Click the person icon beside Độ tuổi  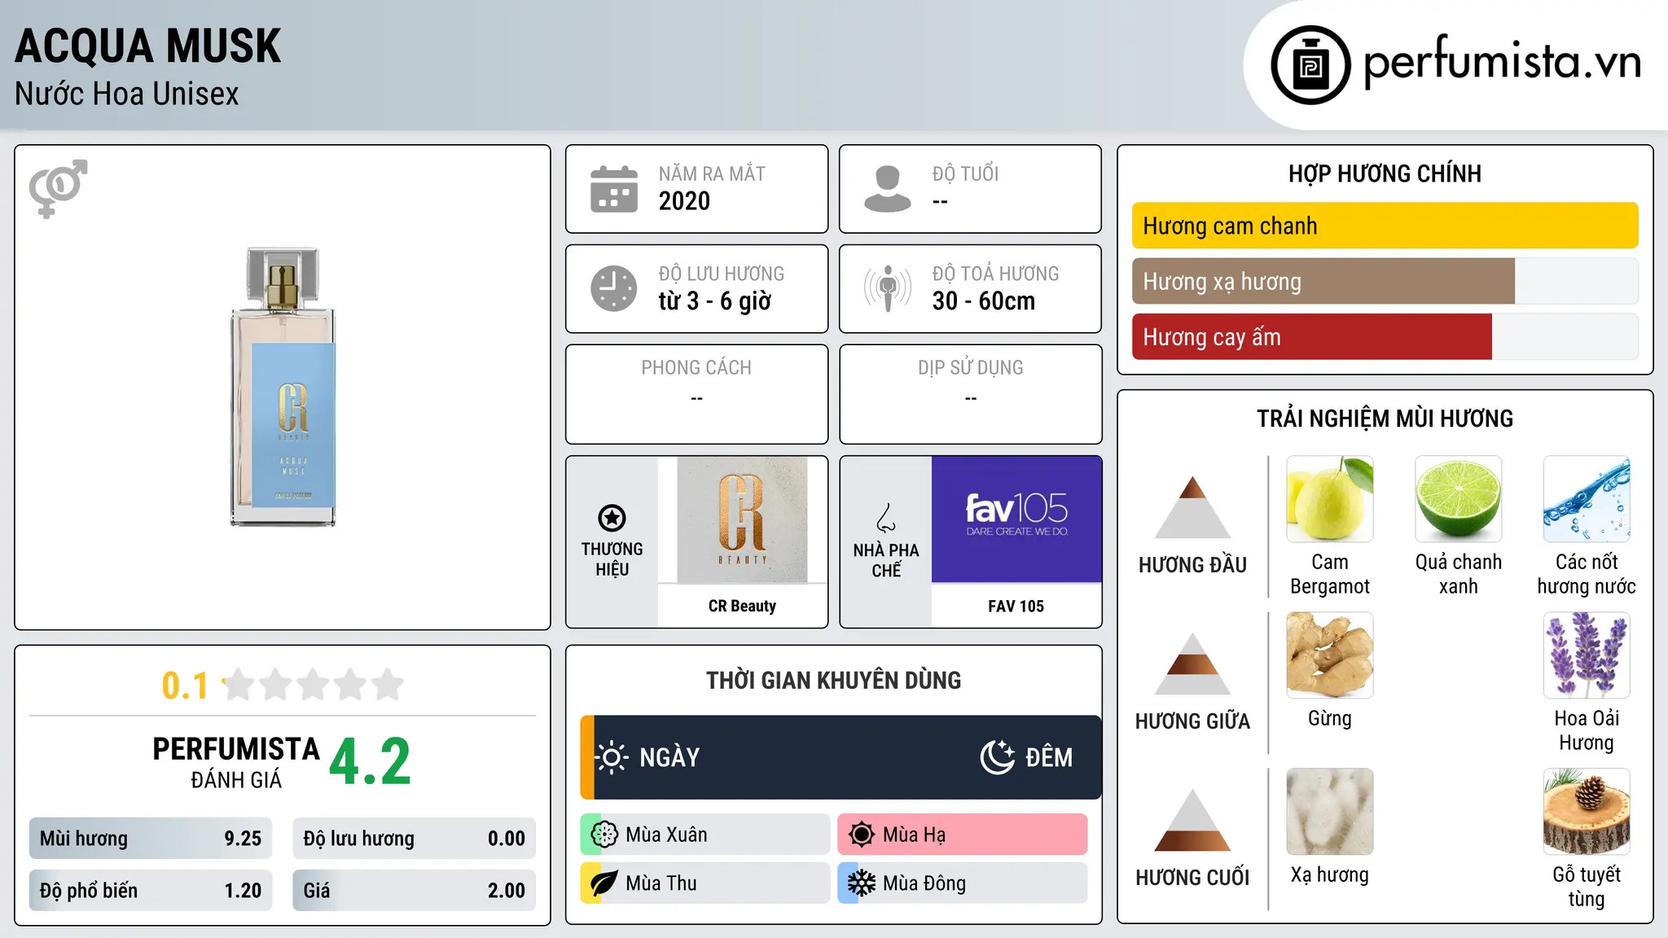tap(887, 189)
